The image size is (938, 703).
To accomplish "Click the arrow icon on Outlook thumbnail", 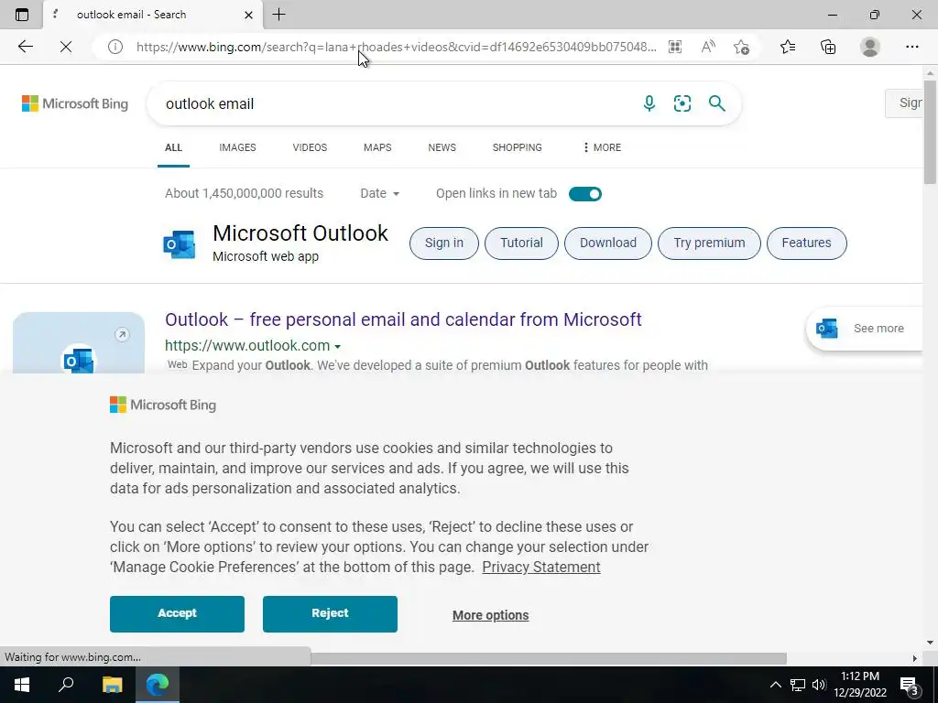I will coord(122,335).
